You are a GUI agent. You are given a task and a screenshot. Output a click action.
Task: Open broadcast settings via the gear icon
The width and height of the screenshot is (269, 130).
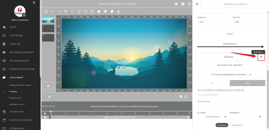(176, 4)
